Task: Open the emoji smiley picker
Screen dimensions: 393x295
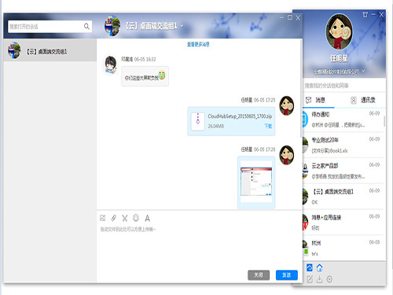Action: (x=136, y=218)
